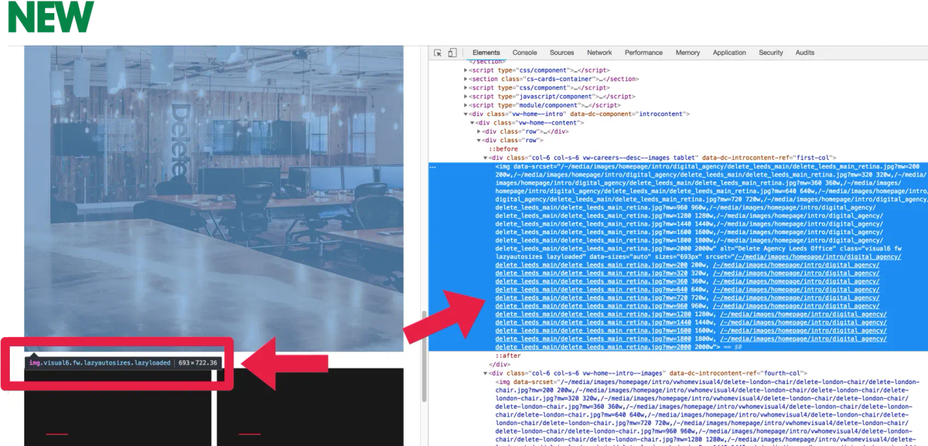
Task: Expand the script javascript/component node
Action: pos(466,97)
